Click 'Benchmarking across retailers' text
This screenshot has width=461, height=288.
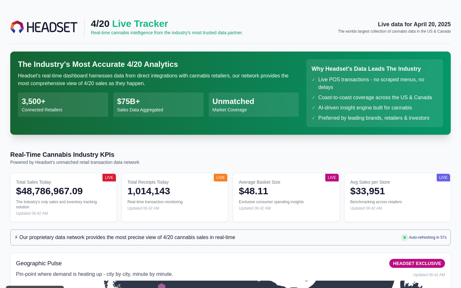click(x=376, y=202)
